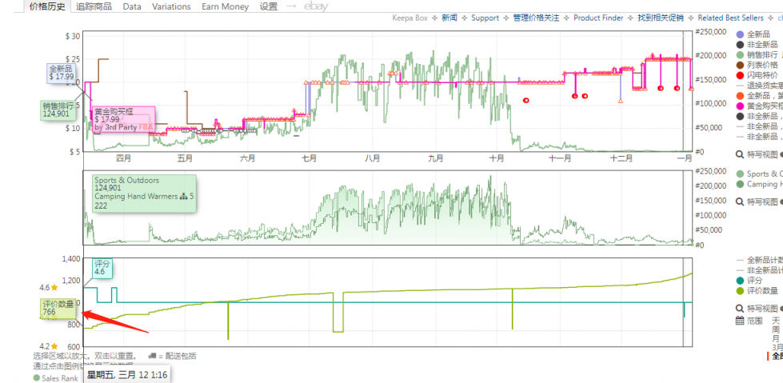
Task: Toggle the orange 全新品，第 legend dot
Action: (x=740, y=96)
